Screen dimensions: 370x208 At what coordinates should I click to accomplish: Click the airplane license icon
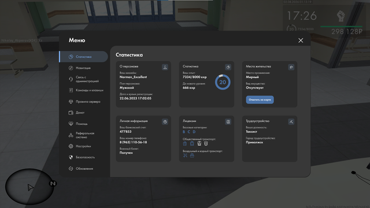click(x=185, y=155)
